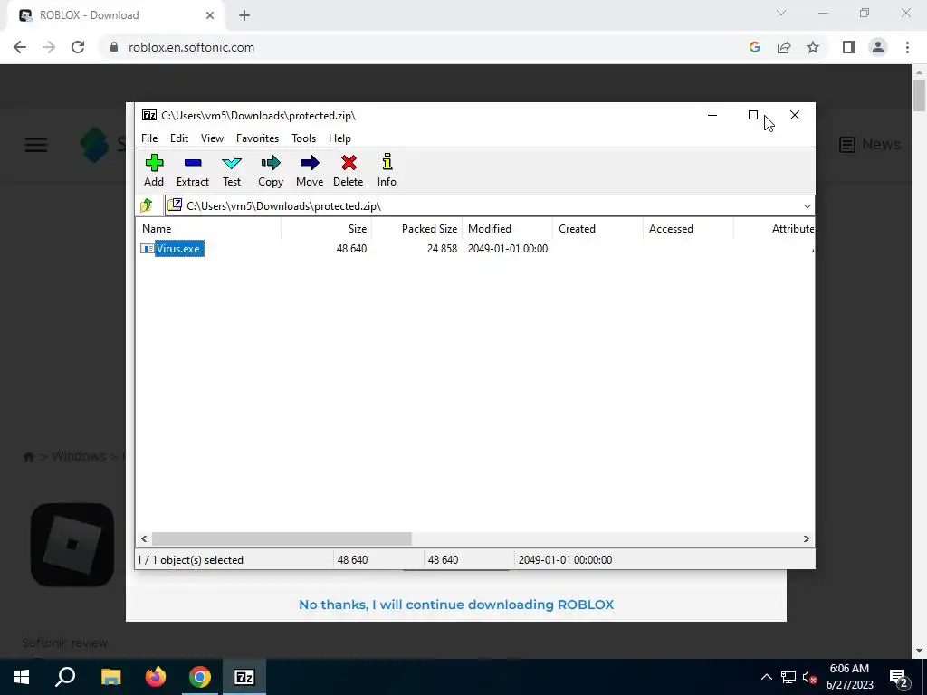Go back in Chrome

[x=20, y=47]
